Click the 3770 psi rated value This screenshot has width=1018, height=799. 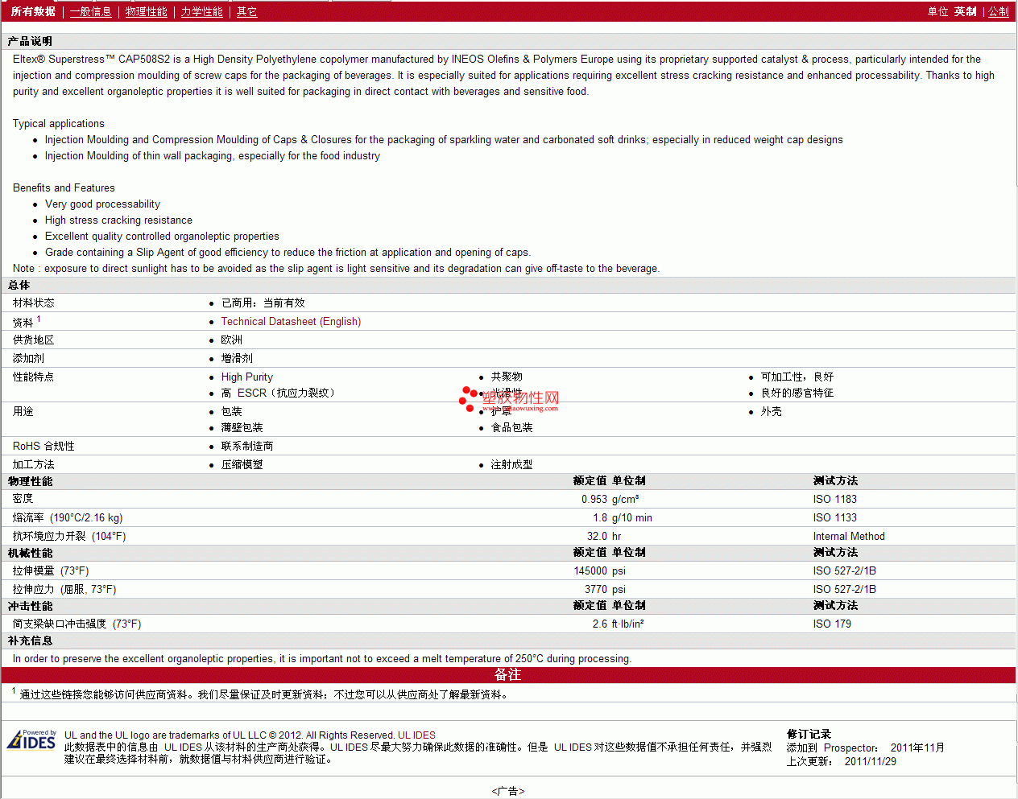tap(605, 589)
